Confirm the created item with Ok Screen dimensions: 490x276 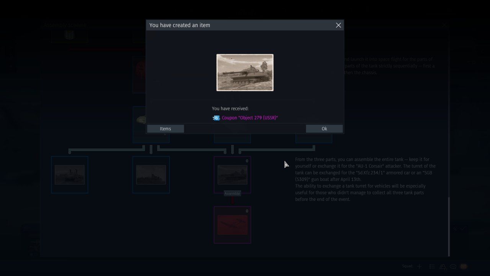click(x=324, y=129)
